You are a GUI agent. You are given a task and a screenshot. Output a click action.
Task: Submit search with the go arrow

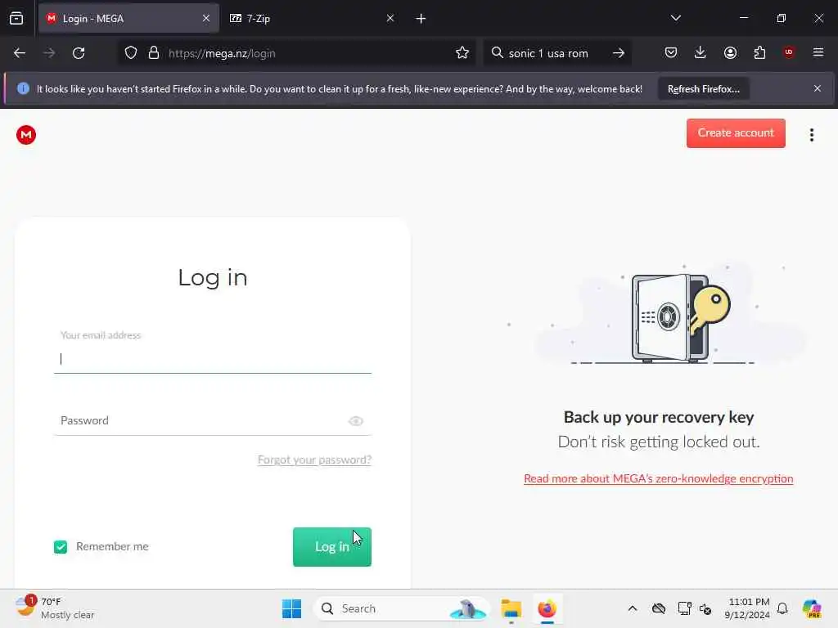619,53
